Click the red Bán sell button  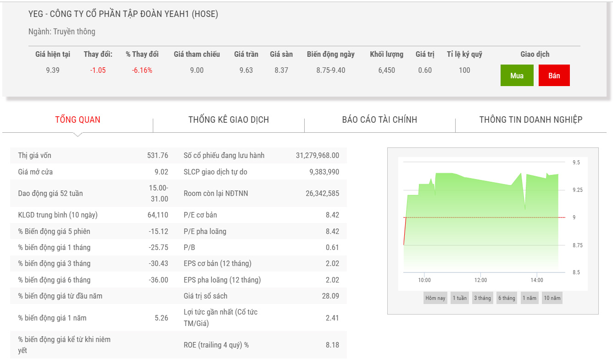[554, 76]
